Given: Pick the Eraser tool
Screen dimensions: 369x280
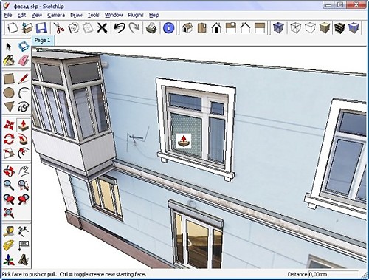Looking at the screenshot, I should (x=24, y=61).
